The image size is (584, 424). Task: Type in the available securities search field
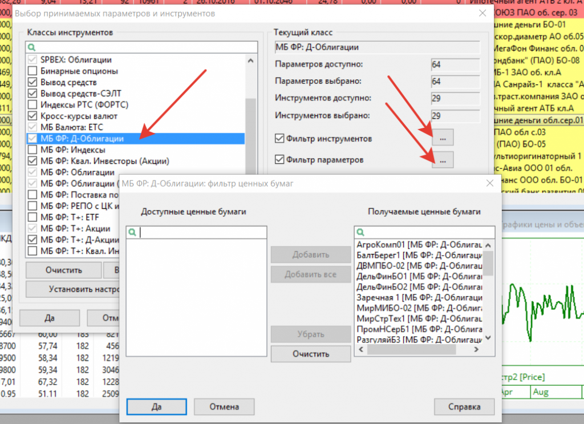pos(202,232)
